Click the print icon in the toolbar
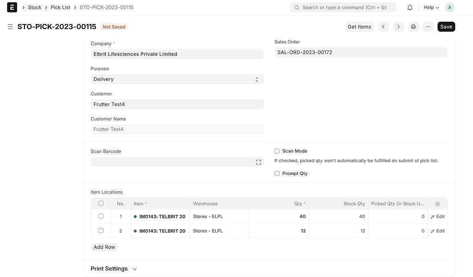The height and width of the screenshot is (277, 473). (x=413, y=26)
